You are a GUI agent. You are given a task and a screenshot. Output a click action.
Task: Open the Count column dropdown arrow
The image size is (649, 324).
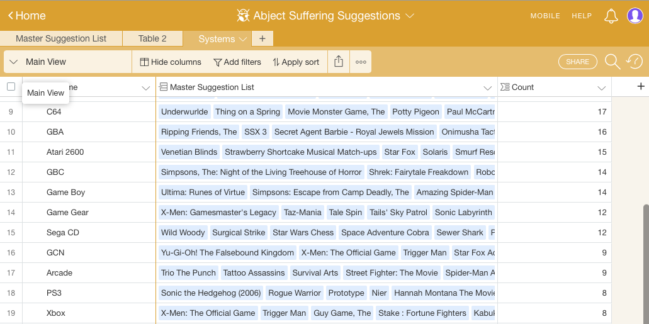click(x=601, y=87)
